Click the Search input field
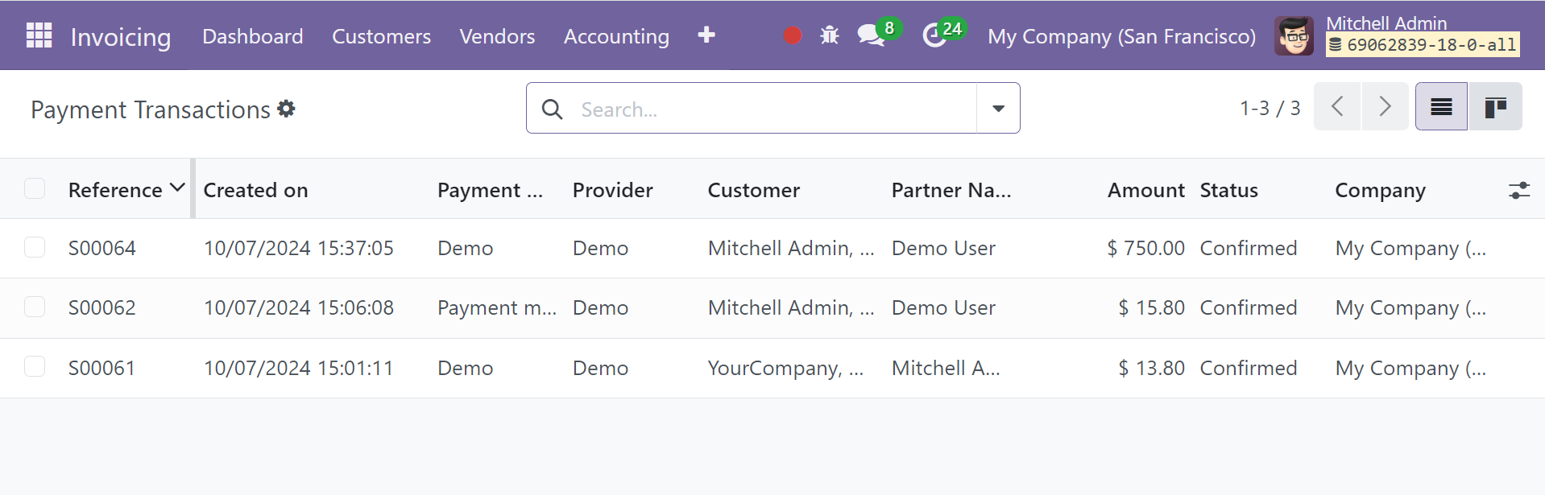Image resolution: width=1545 pixels, height=495 pixels. (773, 109)
